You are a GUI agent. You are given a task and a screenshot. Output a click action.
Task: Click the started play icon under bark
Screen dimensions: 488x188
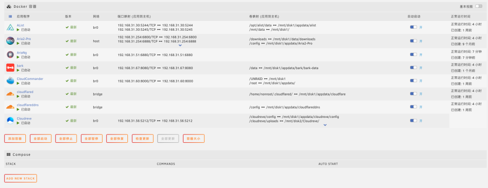(18, 70)
